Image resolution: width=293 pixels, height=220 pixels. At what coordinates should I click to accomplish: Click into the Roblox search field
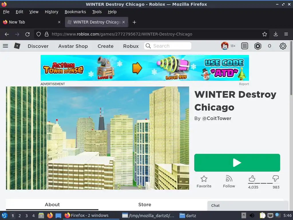(167, 46)
